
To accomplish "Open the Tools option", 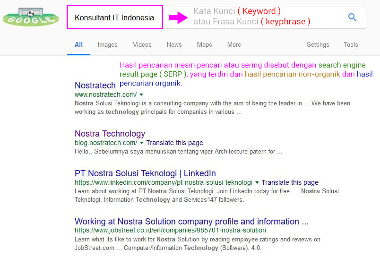I will click(x=351, y=44).
